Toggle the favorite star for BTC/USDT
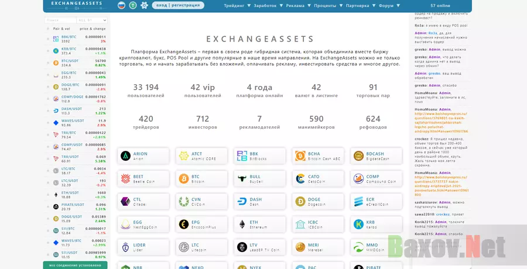 [48, 63]
